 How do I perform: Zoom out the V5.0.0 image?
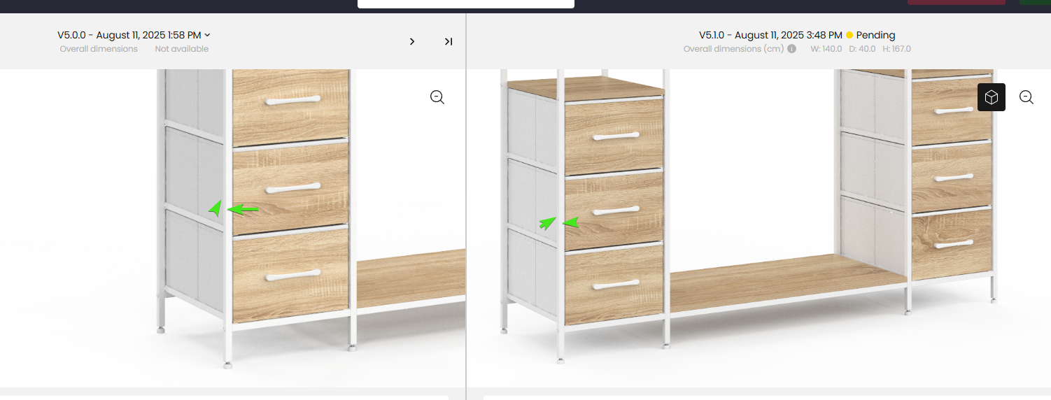(437, 97)
